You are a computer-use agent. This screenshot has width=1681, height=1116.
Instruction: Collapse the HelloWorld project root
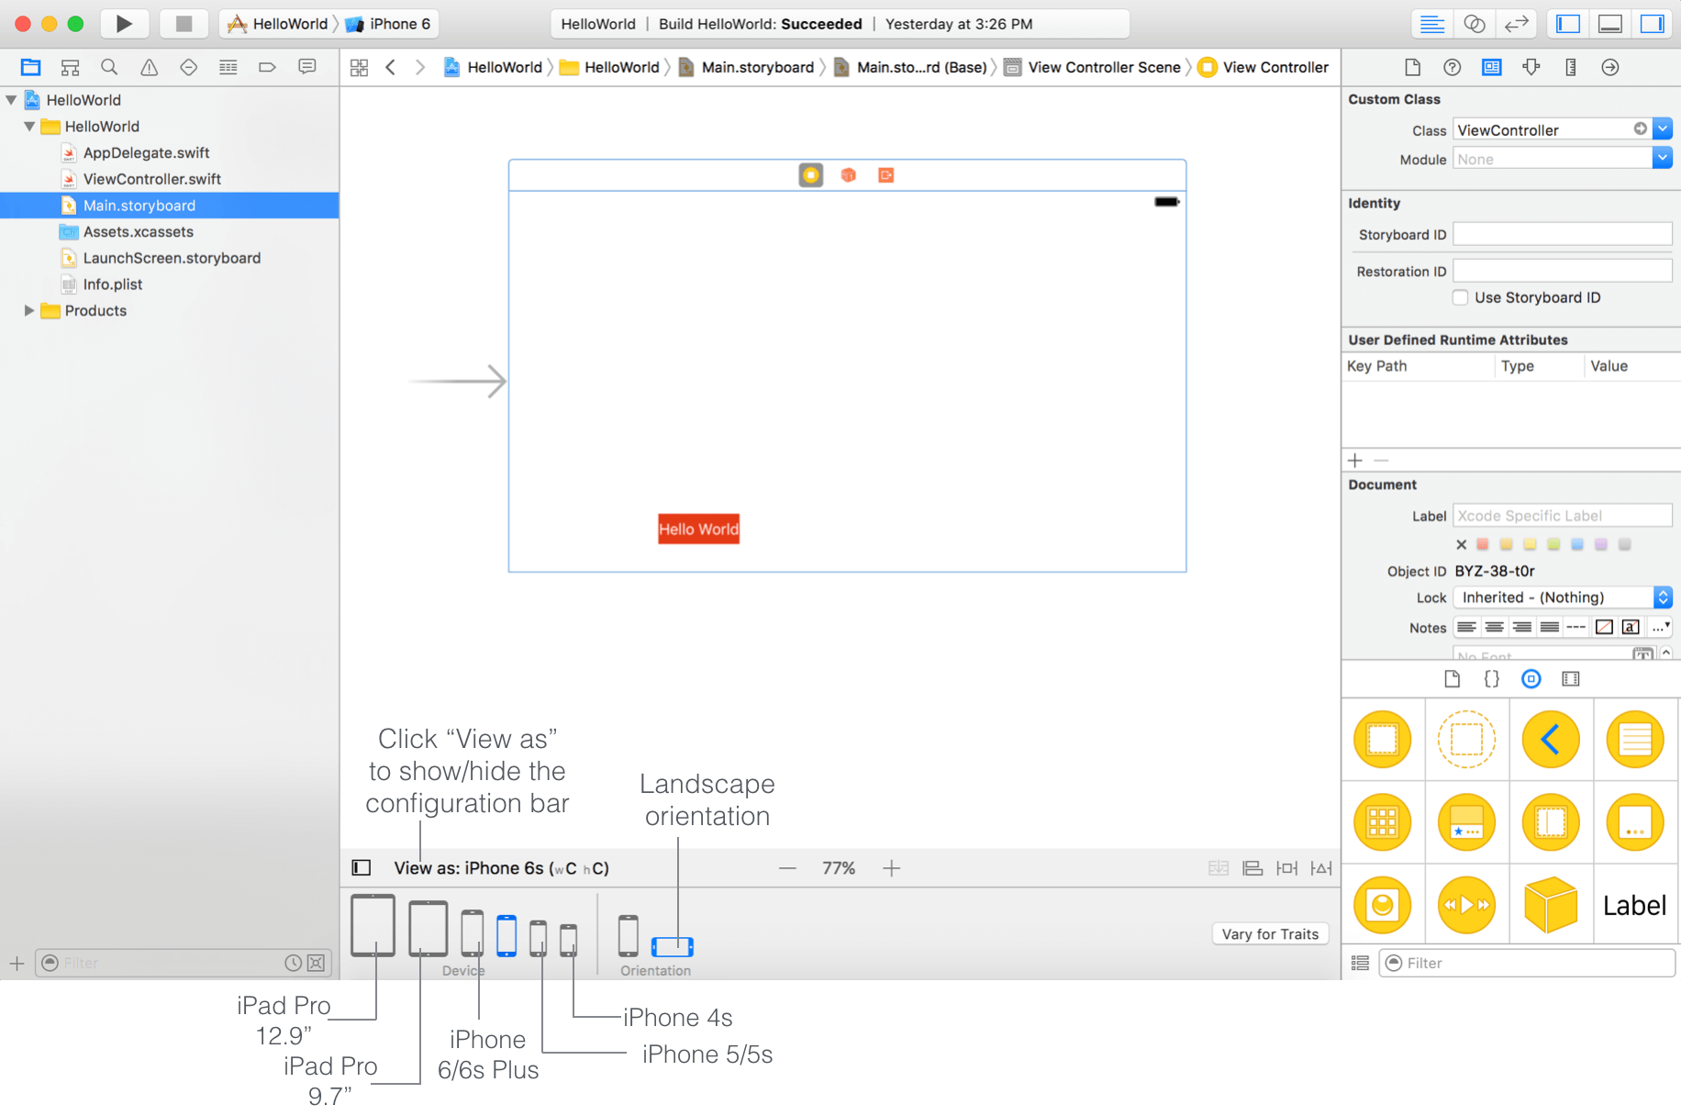(12, 100)
